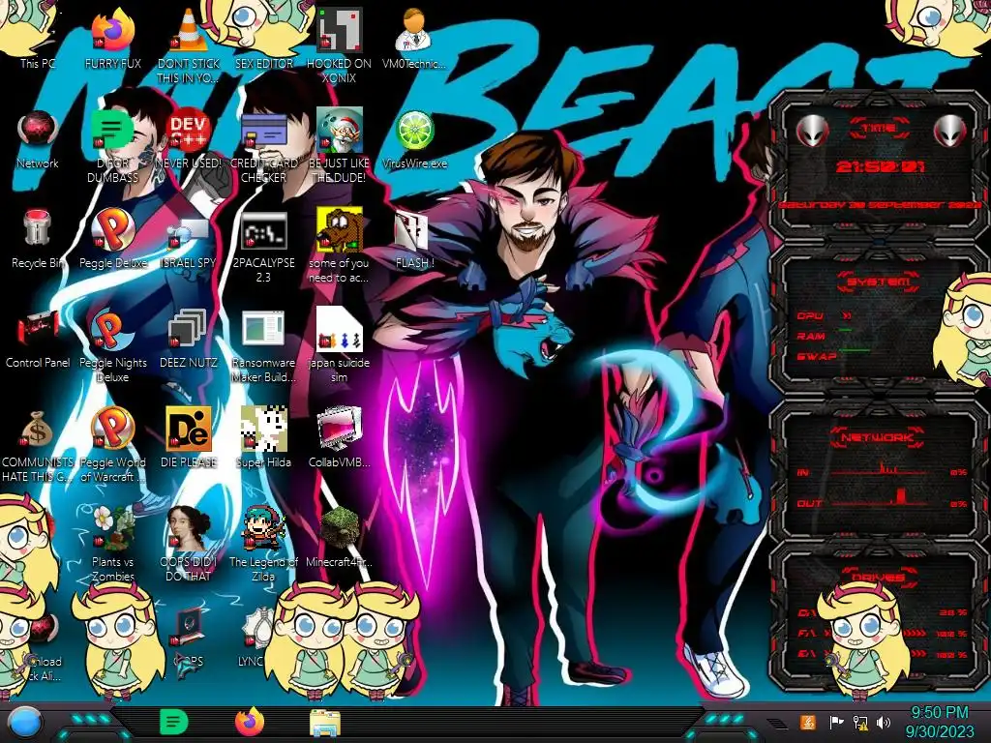Launch the Dev-C++ NEVER USED! shortcut
The height and width of the screenshot is (743, 991).
[189, 139]
